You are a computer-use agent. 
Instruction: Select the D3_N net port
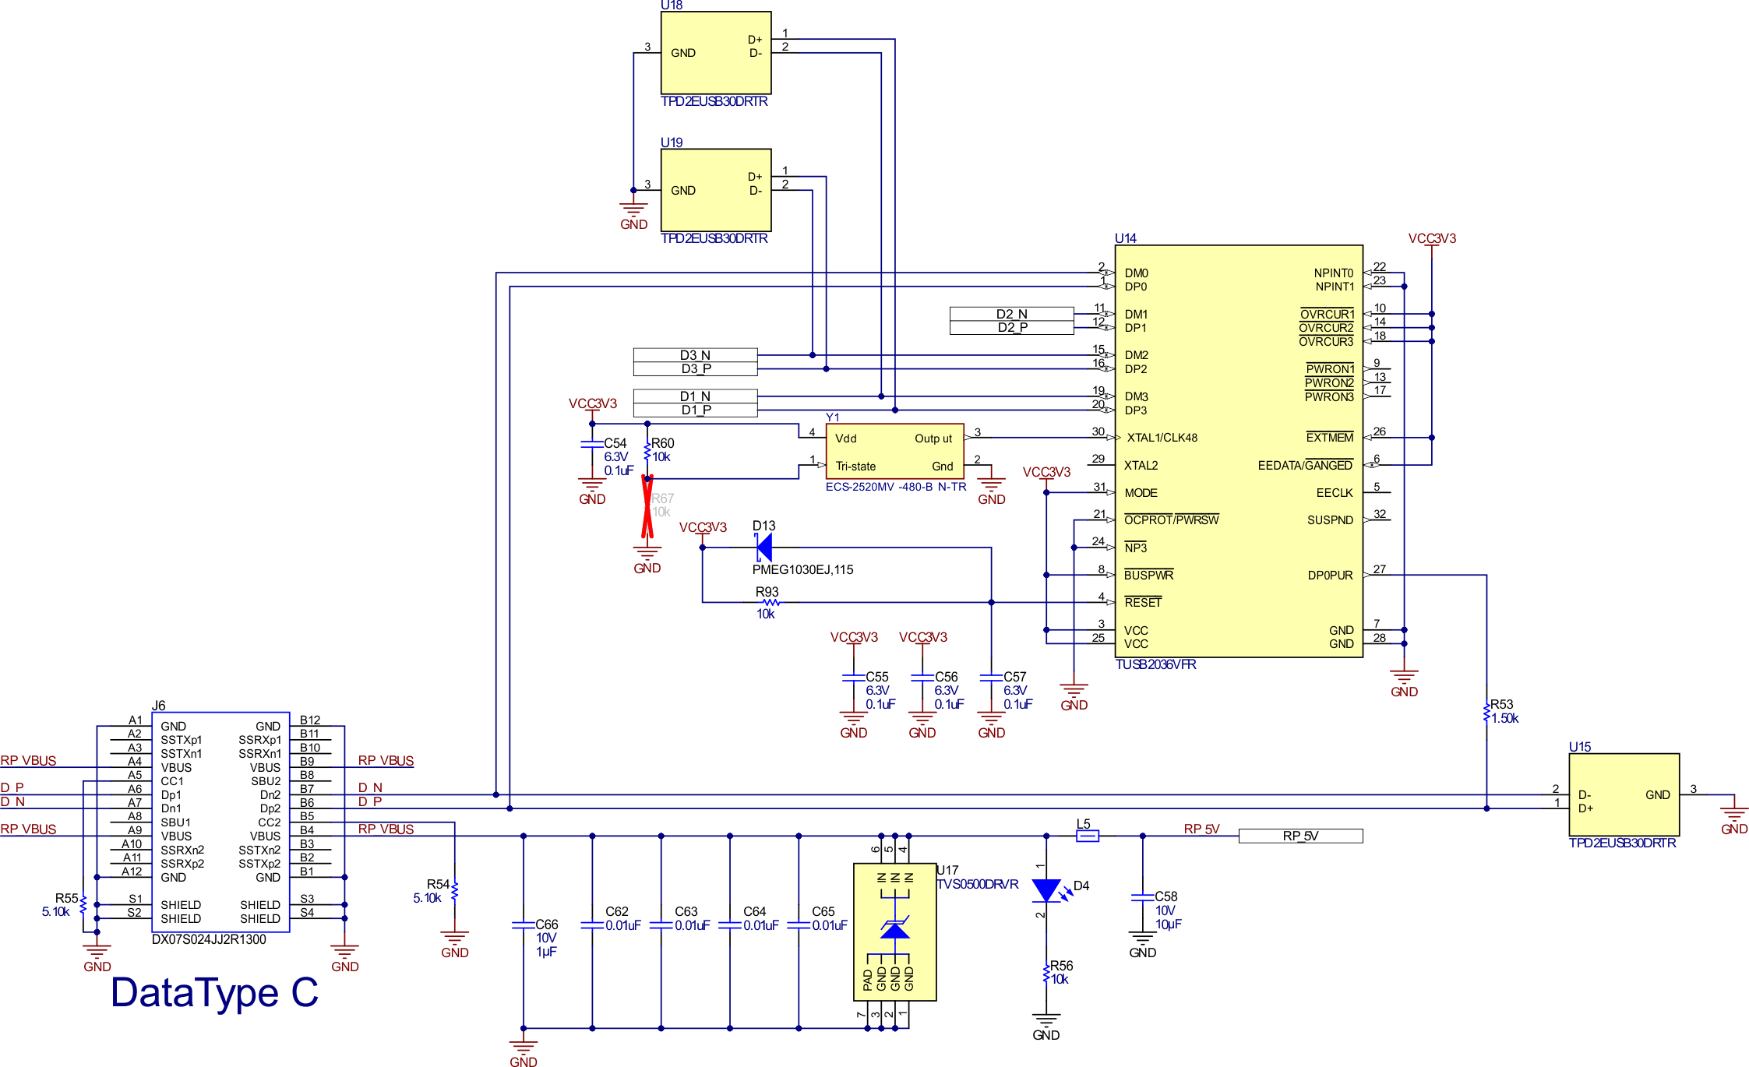pyautogui.click(x=695, y=355)
